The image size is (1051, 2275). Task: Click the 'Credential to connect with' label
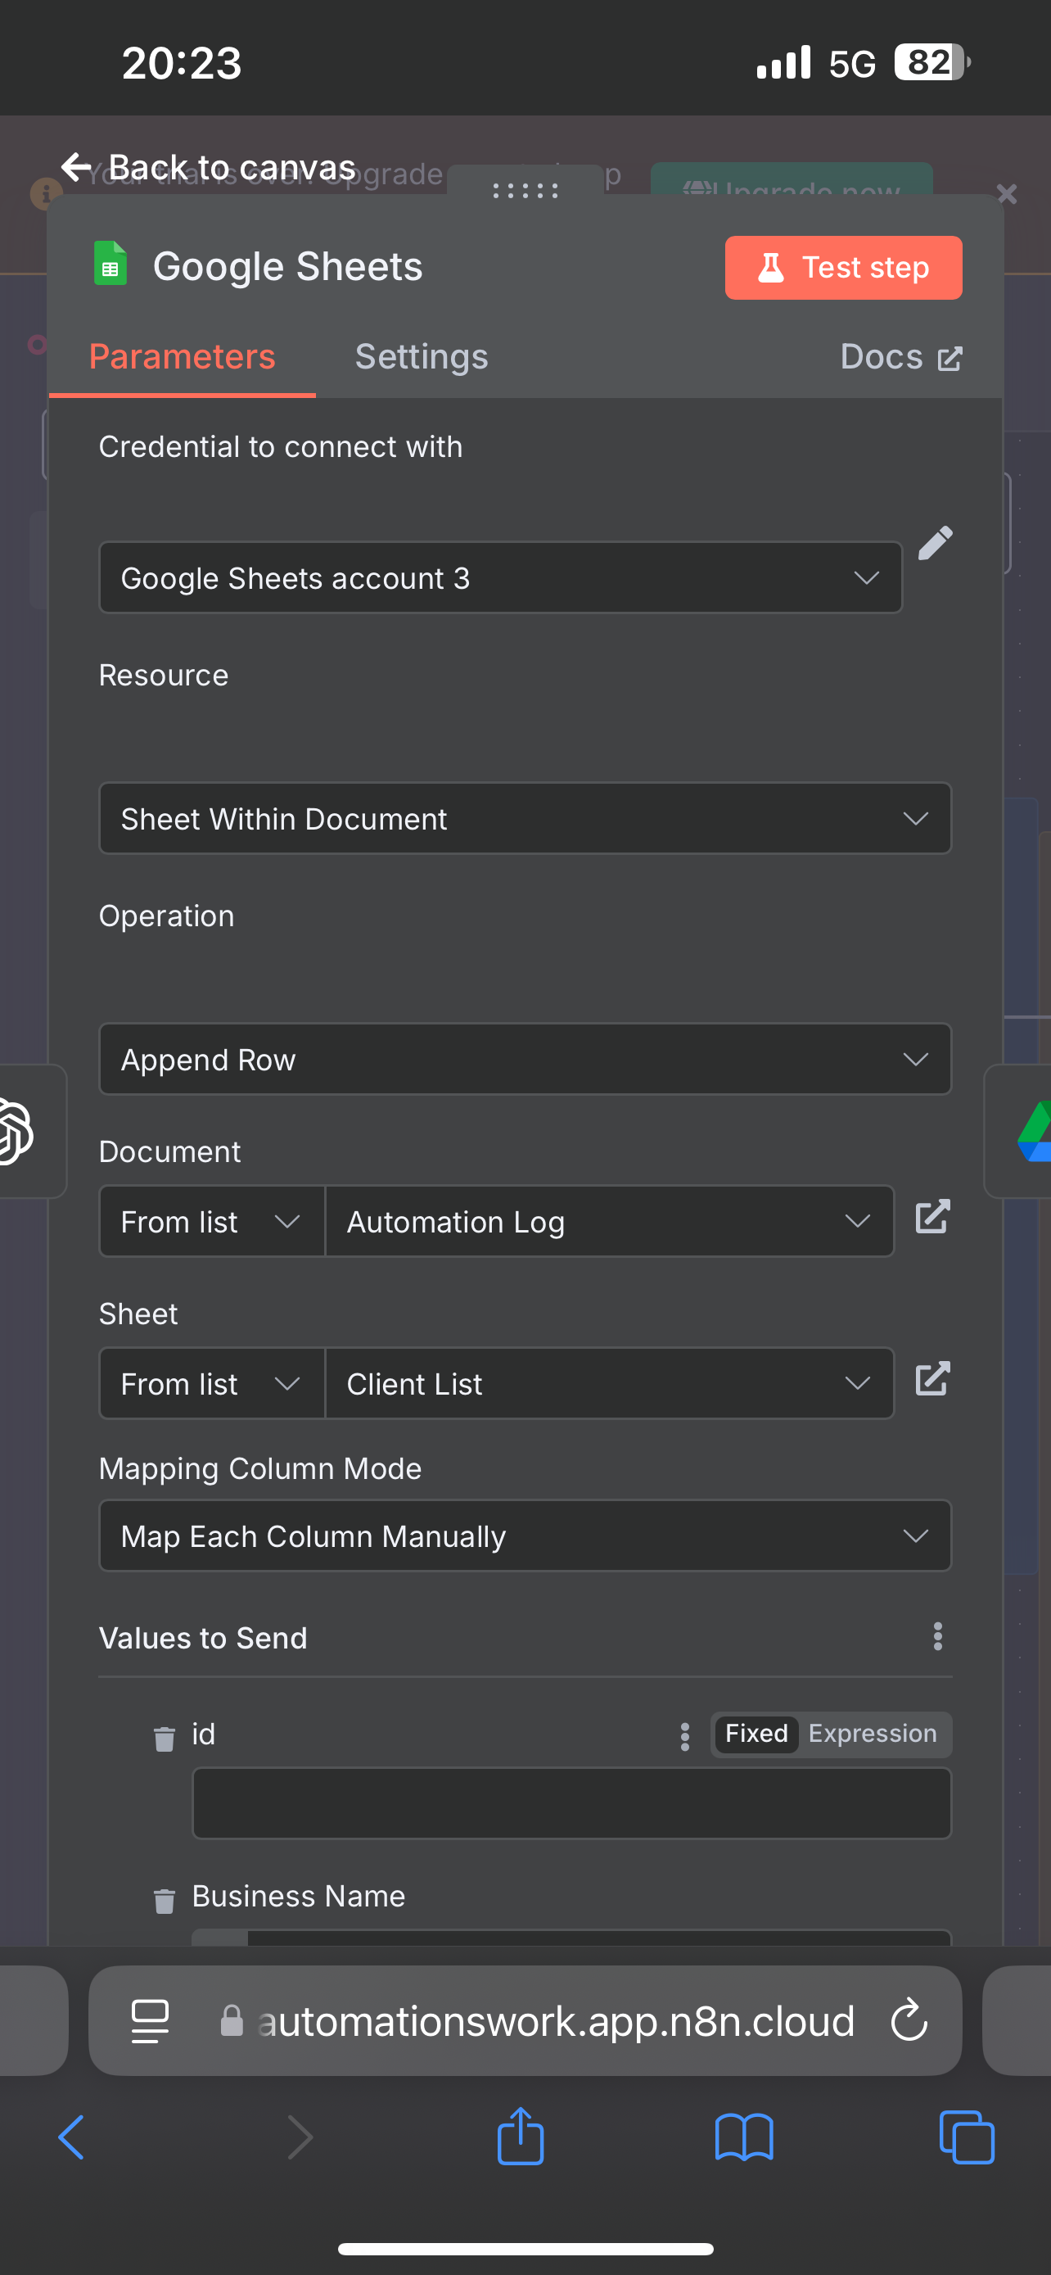(281, 447)
